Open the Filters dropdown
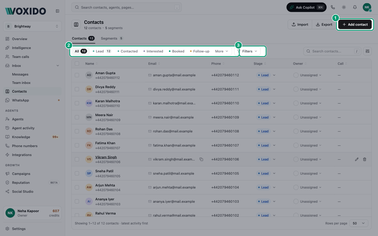378x236 pixels. (x=247, y=51)
